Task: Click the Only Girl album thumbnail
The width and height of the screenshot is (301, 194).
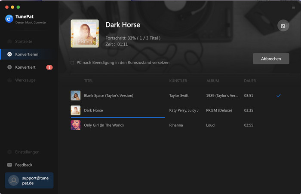Action: [75, 125]
